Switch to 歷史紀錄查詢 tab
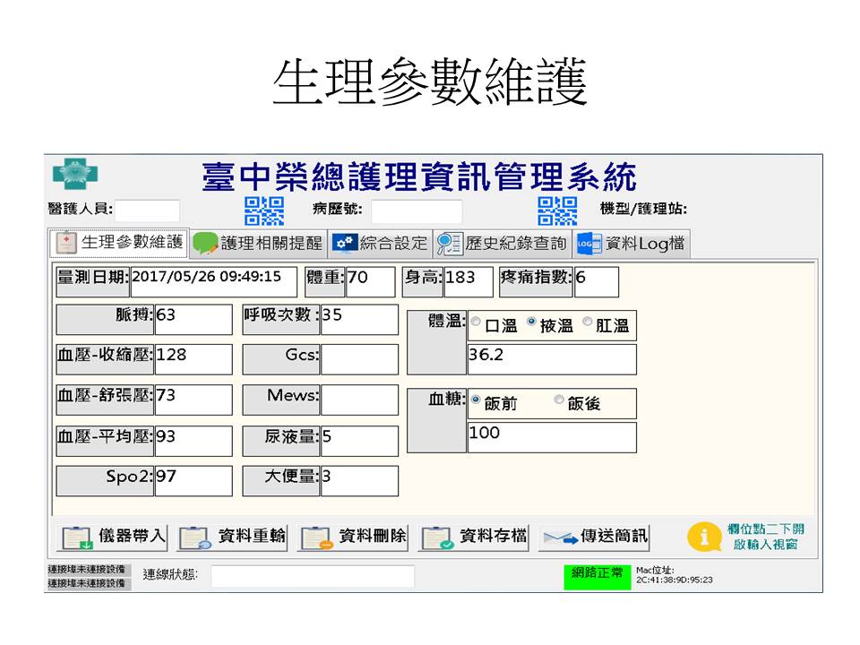The image size is (860, 645). (503, 244)
